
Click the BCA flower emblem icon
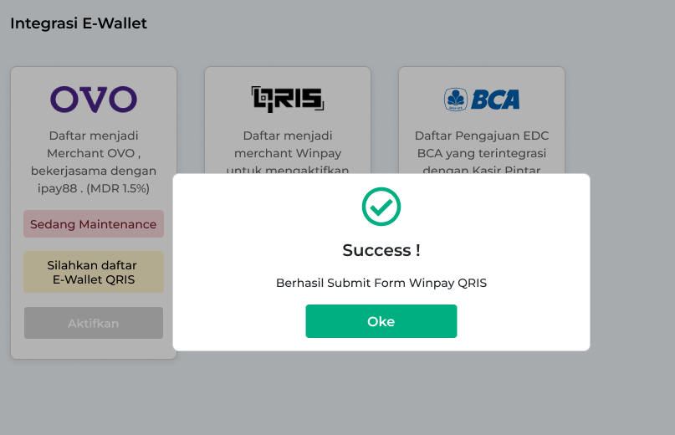coord(456,99)
